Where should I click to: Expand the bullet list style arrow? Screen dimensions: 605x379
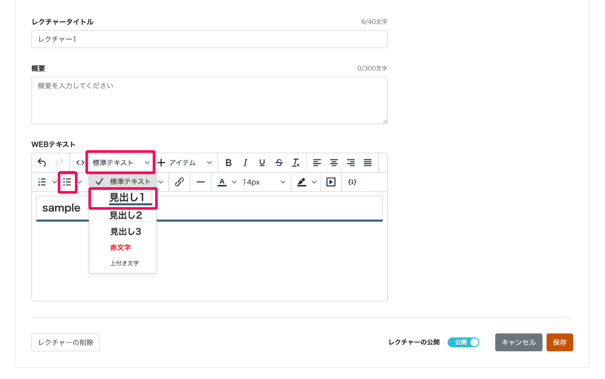80,182
